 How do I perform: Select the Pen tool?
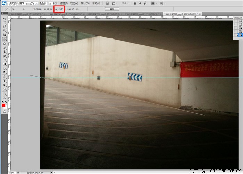[x=4, y=77]
